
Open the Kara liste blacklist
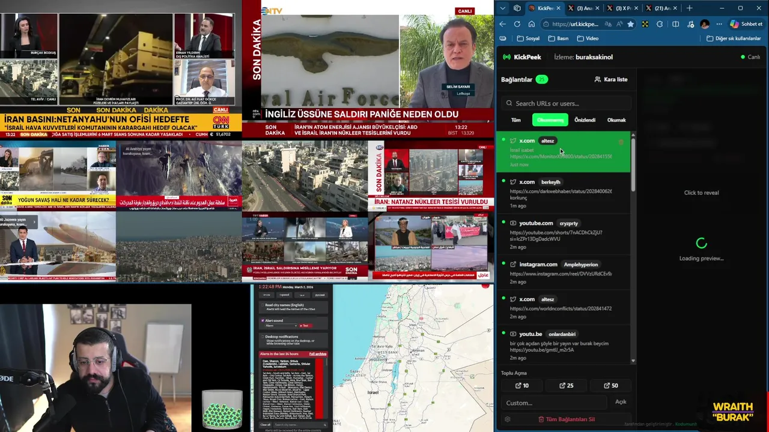tap(611, 79)
